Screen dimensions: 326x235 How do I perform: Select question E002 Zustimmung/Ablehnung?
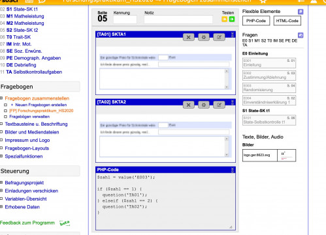point(269,76)
